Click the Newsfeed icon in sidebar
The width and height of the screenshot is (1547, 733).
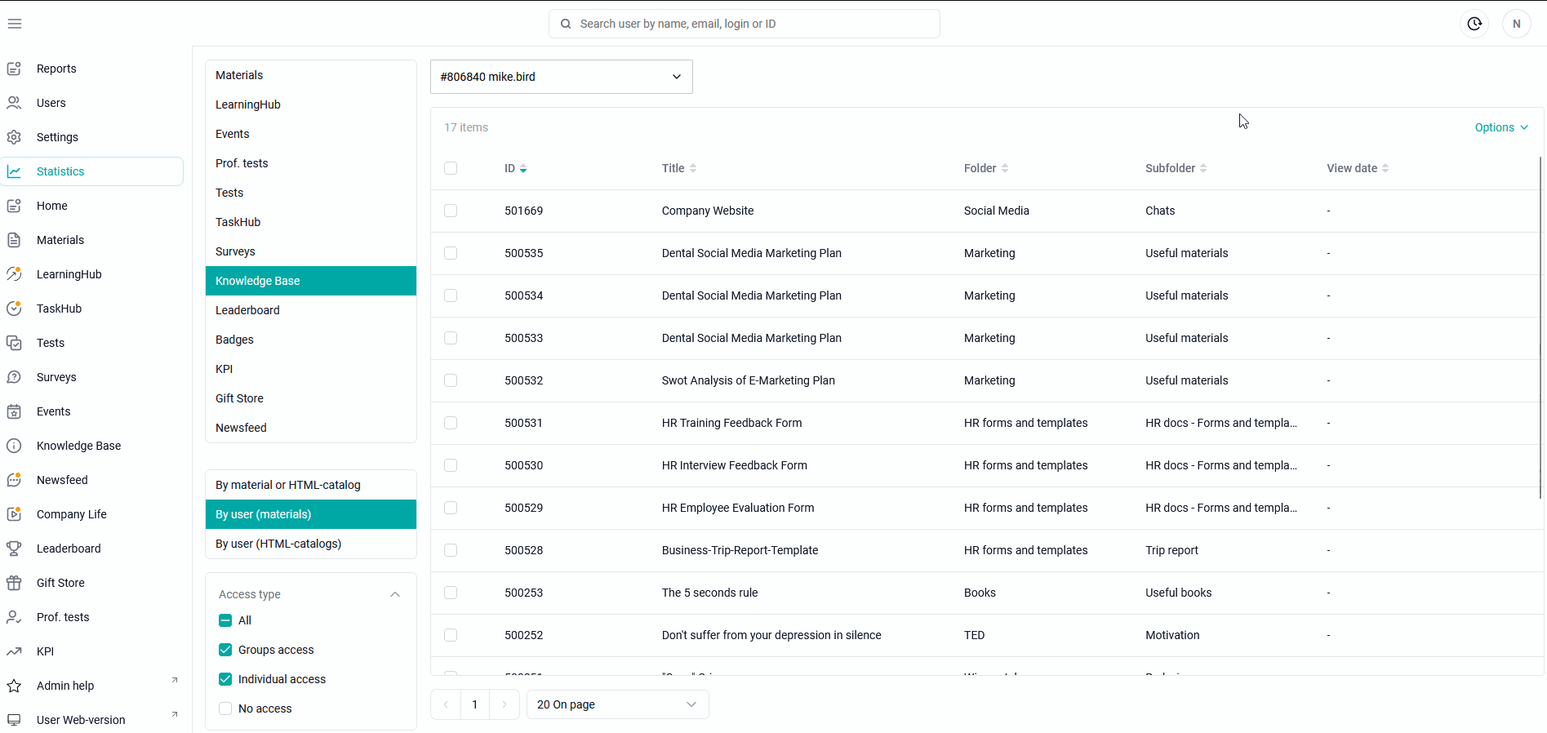click(x=14, y=480)
